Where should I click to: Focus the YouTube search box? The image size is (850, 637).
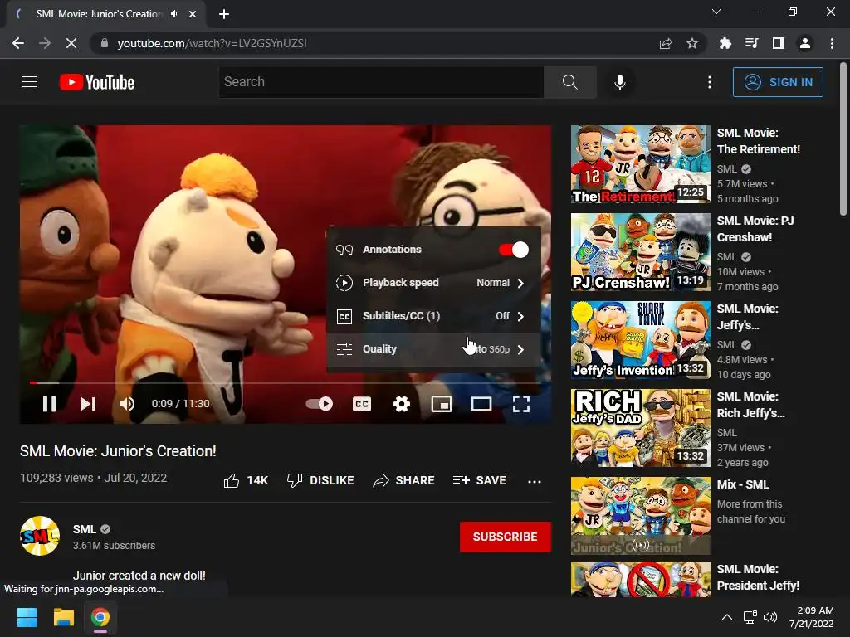(x=381, y=82)
